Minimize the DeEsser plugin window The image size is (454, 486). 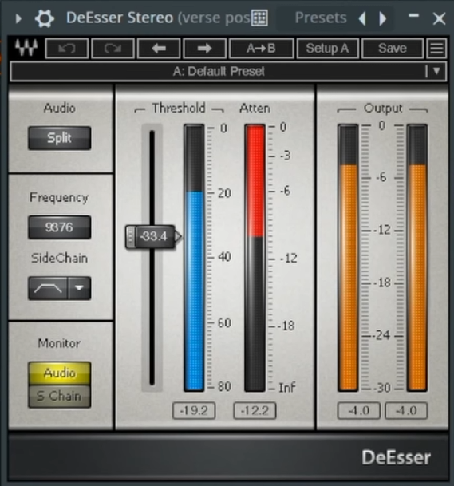pyautogui.click(x=414, y=15)
